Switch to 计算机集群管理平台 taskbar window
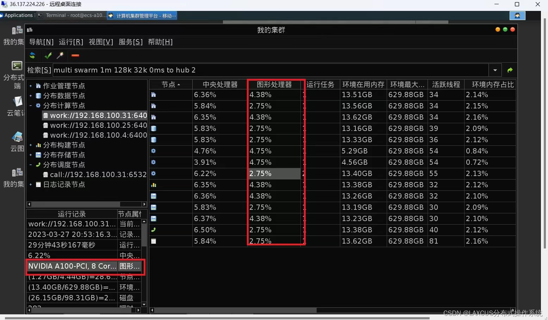Viewport: 548px width, 320px height. point(142,15)
